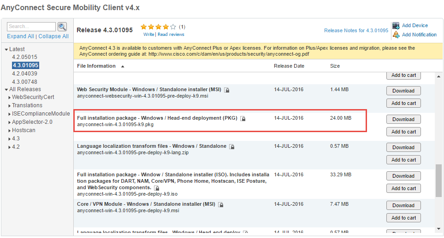
Task: Expand the Hostscan node
Action: pyautogui.click(x=10, y=131)
